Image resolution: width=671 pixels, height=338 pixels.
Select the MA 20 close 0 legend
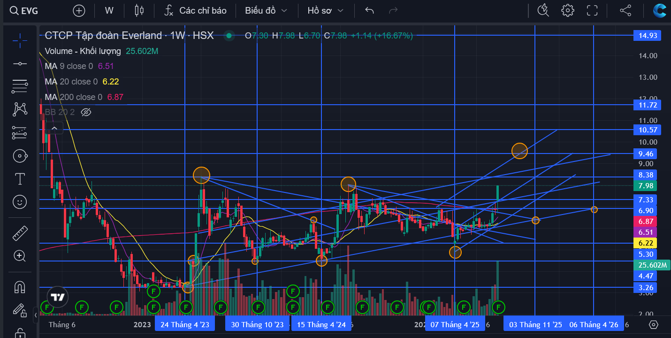click(x=71, y=82)
